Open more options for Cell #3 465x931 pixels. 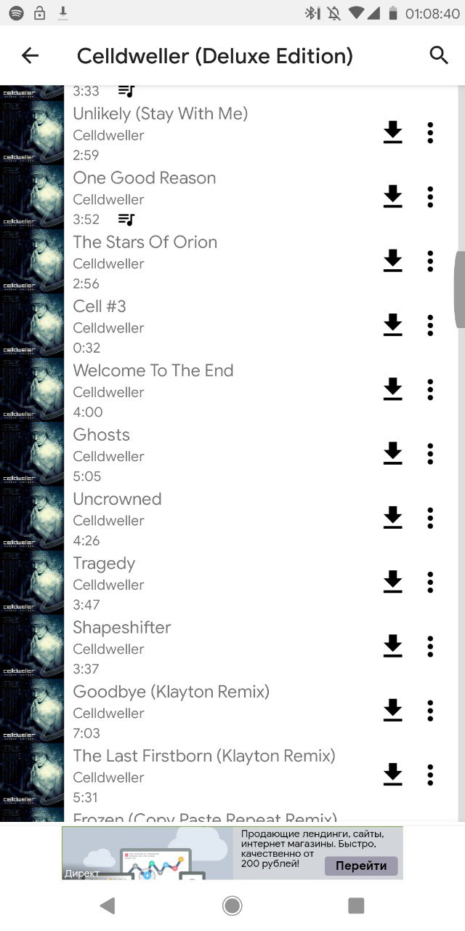(430, 325)
